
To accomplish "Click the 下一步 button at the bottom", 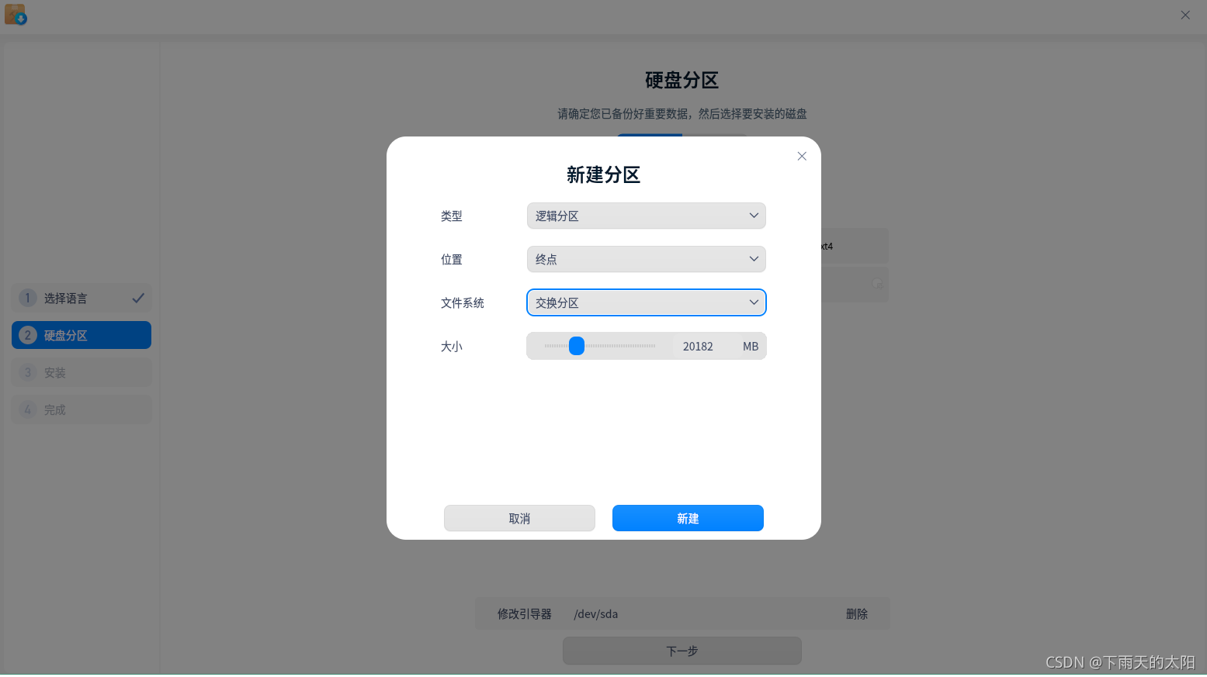I will tap(681, 651).
